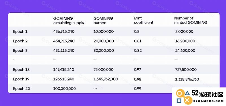
Task: Click the GOMINING burned column header
Action: [103, 21]
